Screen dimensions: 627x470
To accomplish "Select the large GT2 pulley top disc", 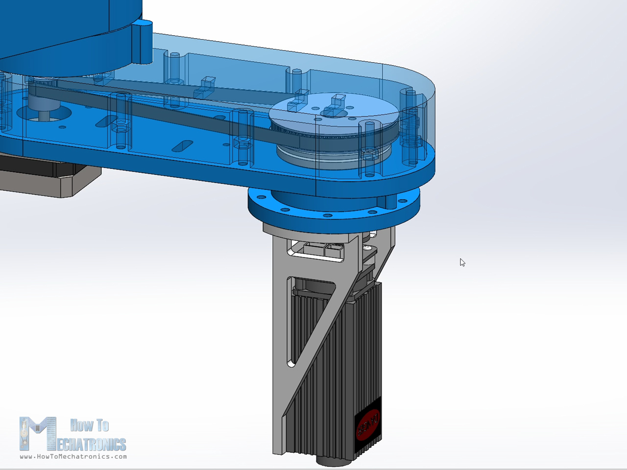I will tap(335, 114).
